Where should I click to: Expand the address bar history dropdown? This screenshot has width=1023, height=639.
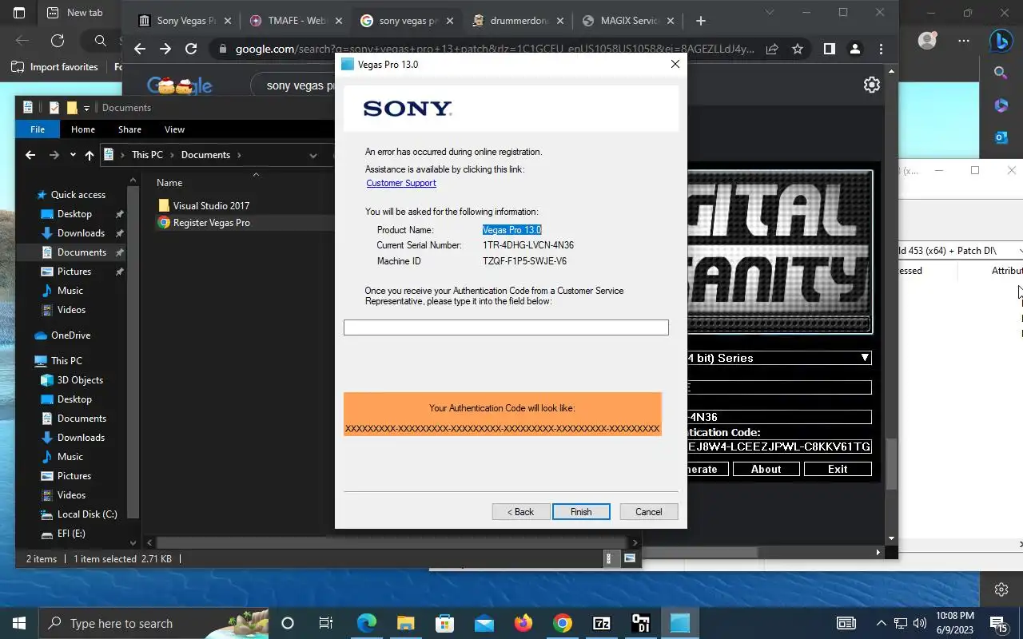pyautogui.click(x=313, y=155)
